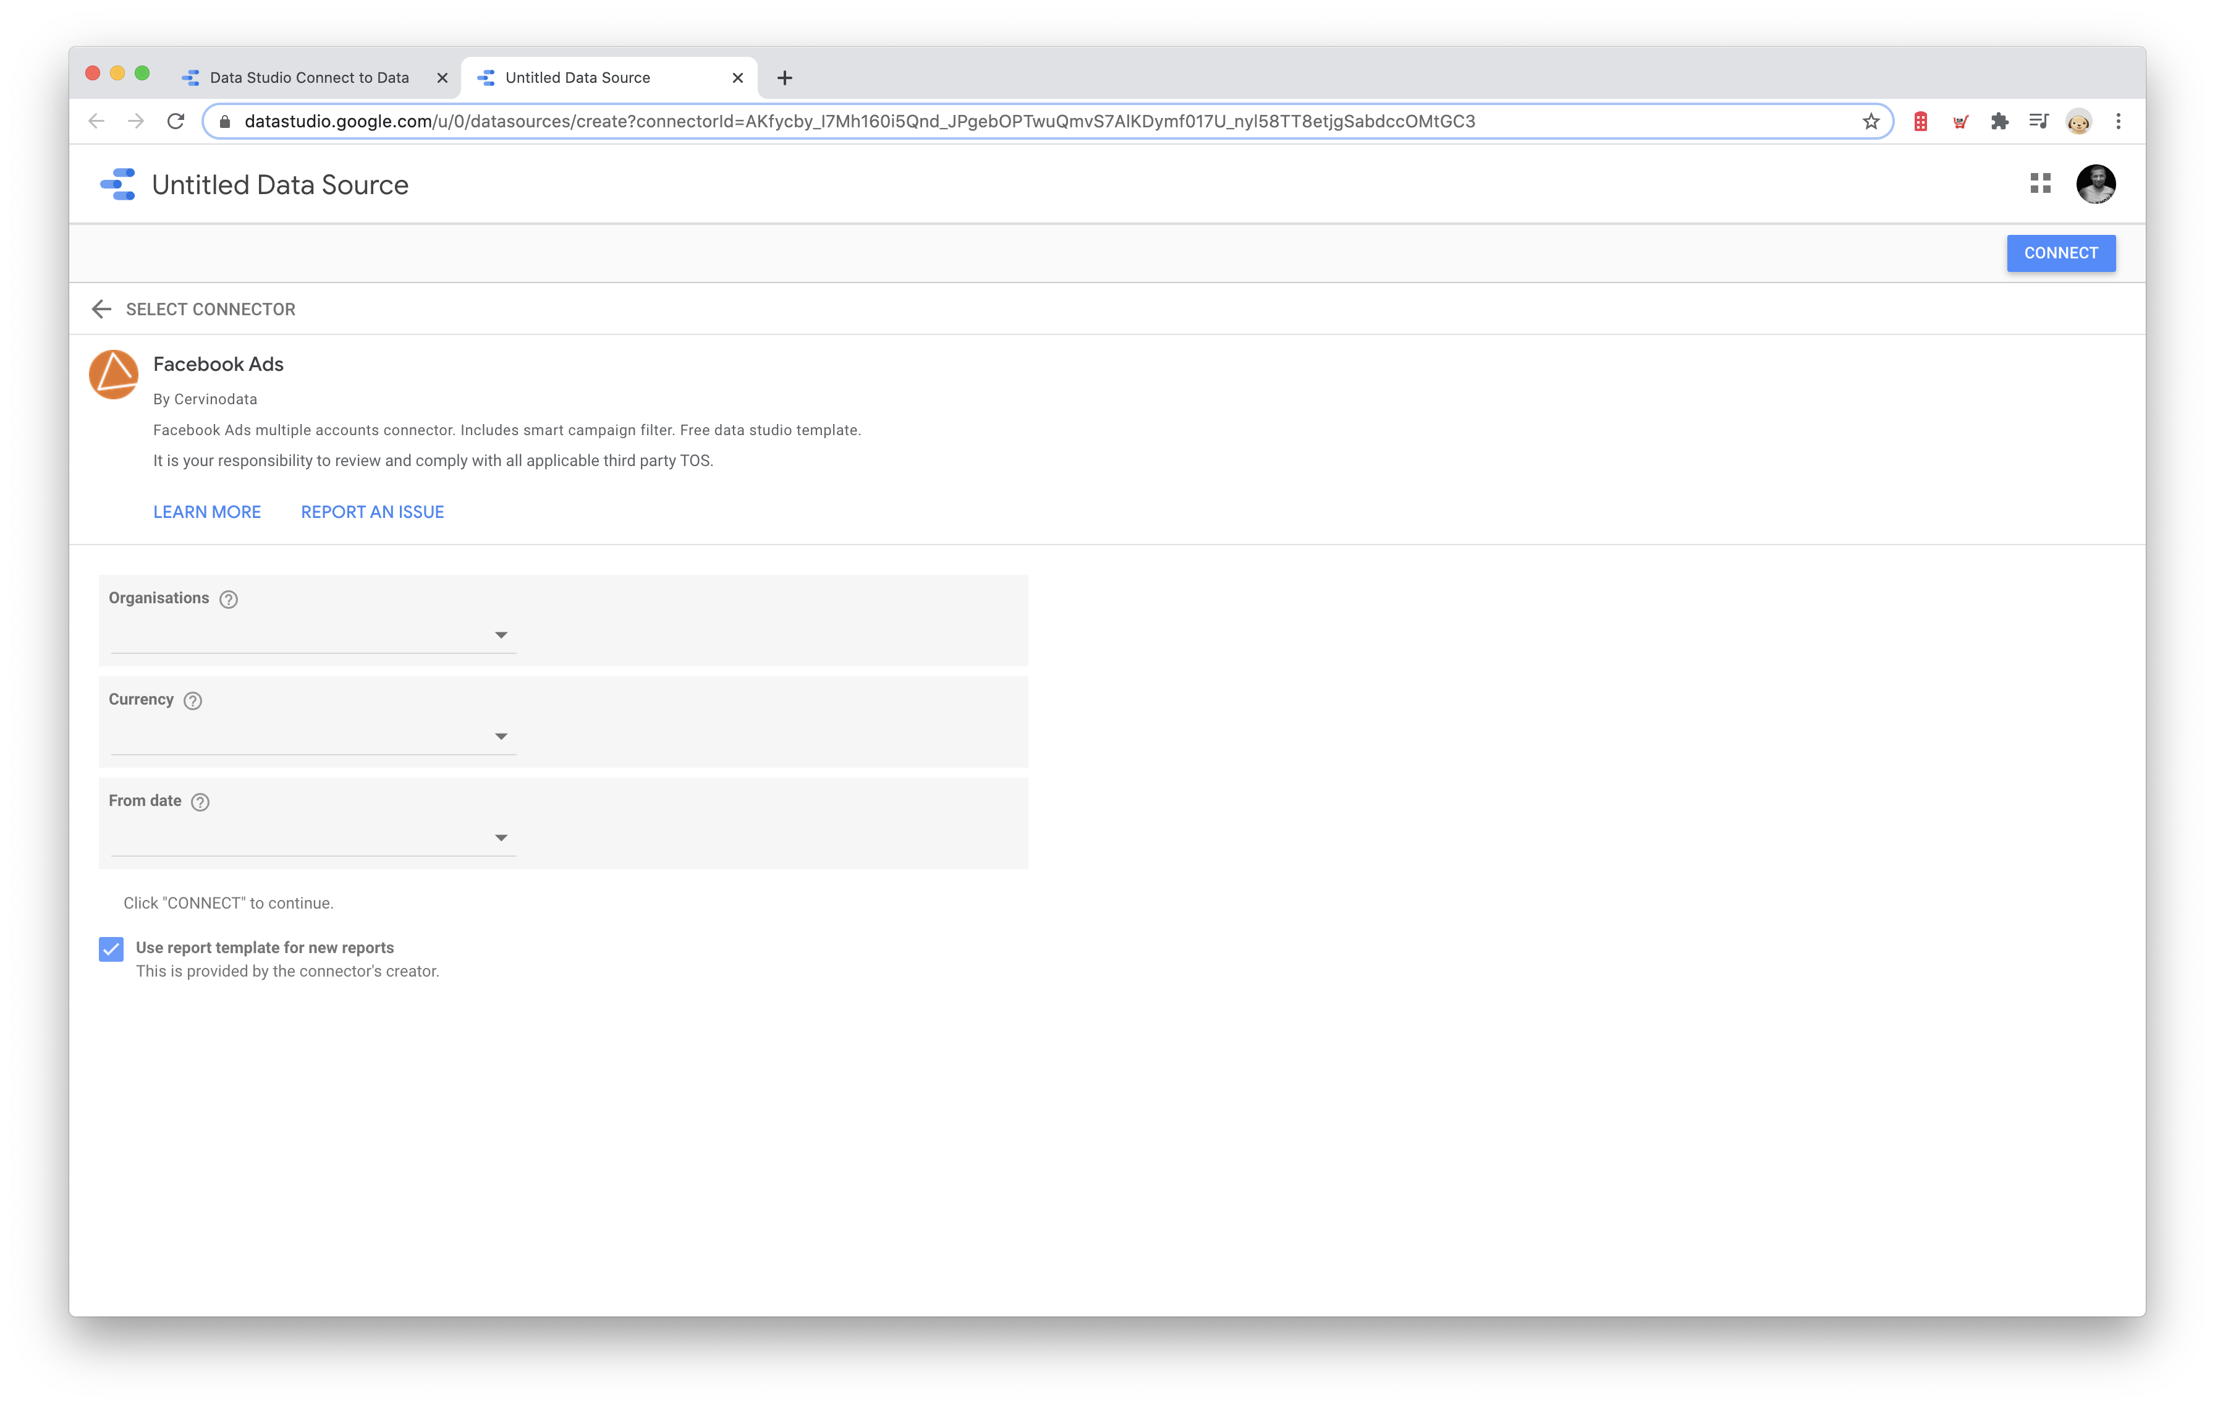Open the LEARN MORE link

(207, 512)
